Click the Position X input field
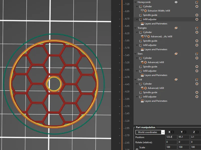 click(171, 137)
